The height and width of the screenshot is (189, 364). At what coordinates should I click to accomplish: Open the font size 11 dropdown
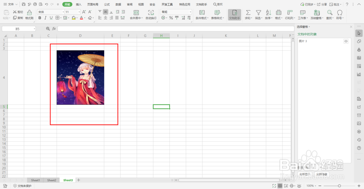(79, 12)
